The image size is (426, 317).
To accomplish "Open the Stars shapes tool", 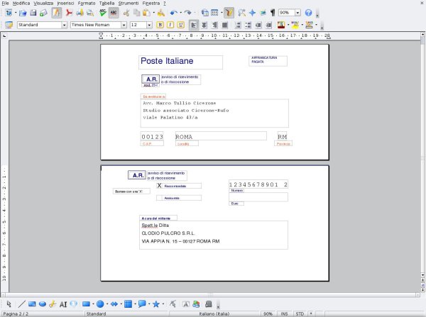I will click(155, 304).
